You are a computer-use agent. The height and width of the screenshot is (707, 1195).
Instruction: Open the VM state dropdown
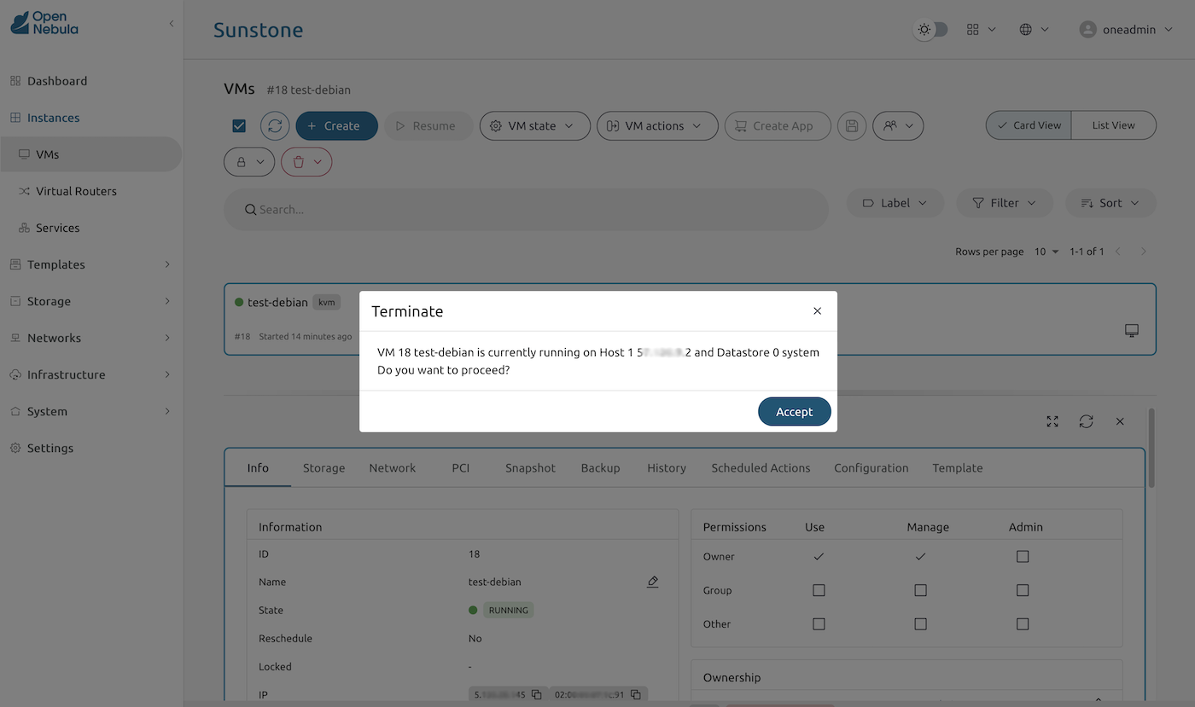[x=534, y=126]
